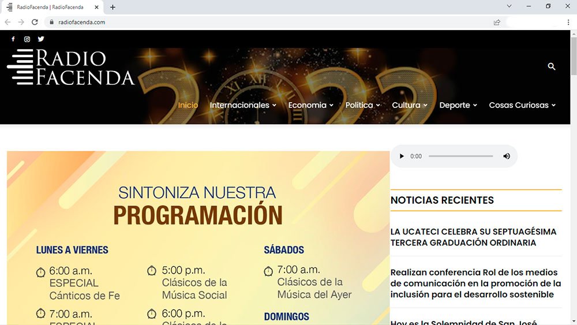Image resolution: width=577 pixels, height=325 pixels.
Task: Open the tab search dropdown
Action: pos(509,6)
